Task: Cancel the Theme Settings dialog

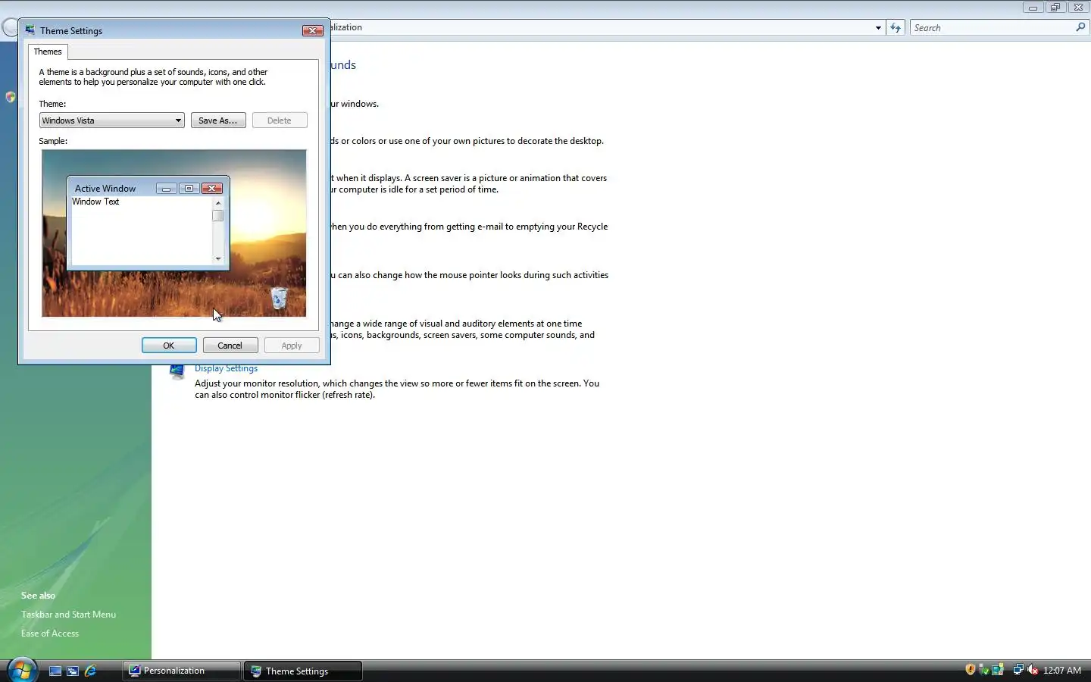Action: pos(230,346)
